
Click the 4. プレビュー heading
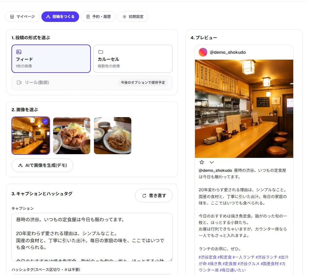(204, 38)
